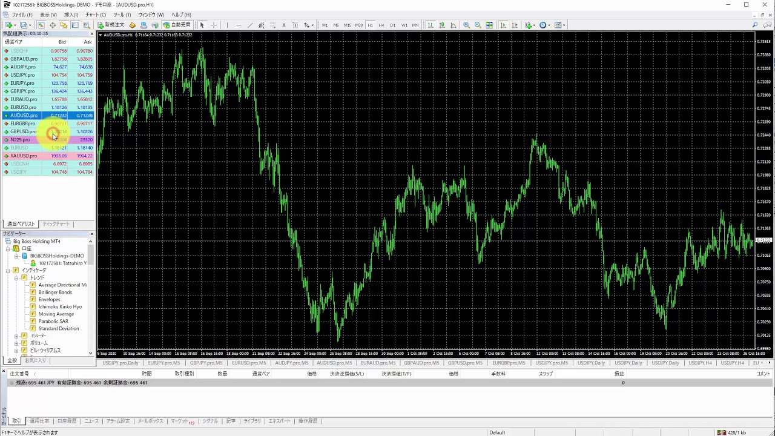The width and height of the screenshot is (775, 436).
Task: Click the new chart icon in toolbar
Action: pyautogui.click(x=9, y=25)
